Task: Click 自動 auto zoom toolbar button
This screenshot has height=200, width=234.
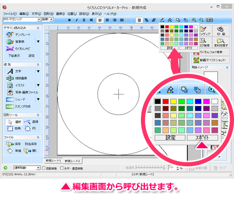Action: point(209,20)
